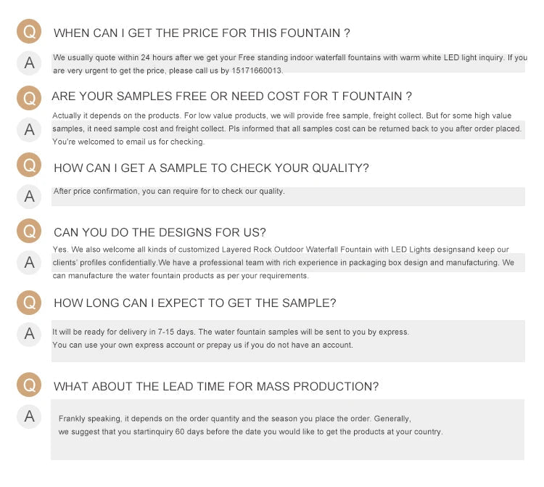544x487 pixels.
Task: Click the A icon beside the sample cost answer
Action: point(29,129)
